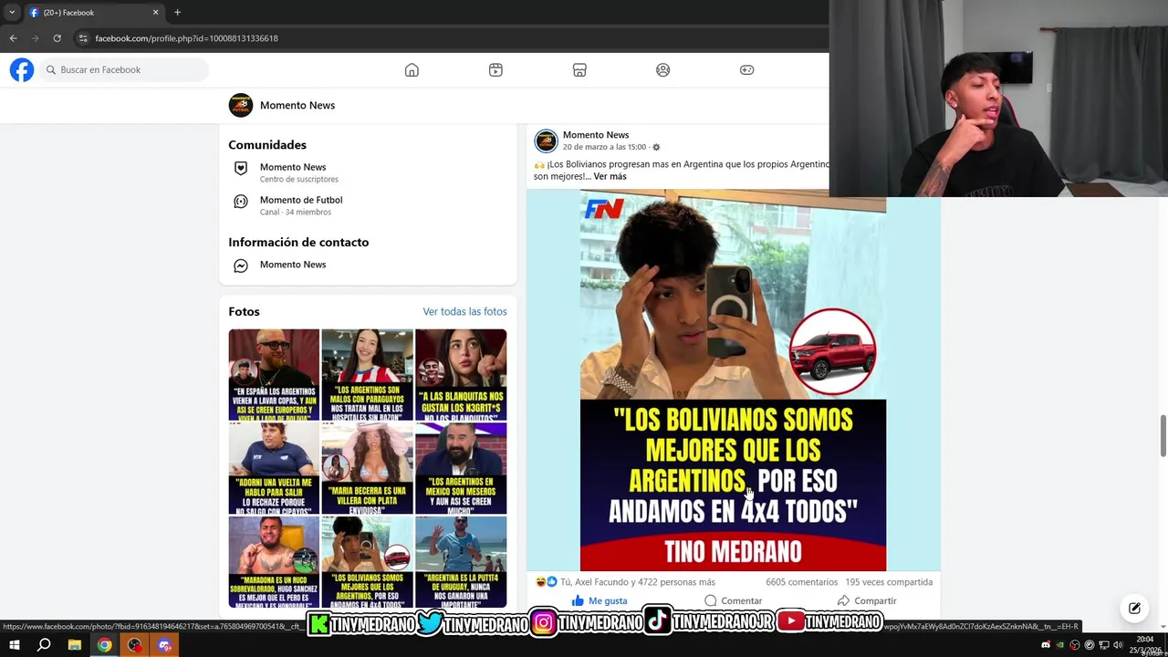Open photo 'En España los argentinos'
Image resolution: width=1168 pixels, height=657 pixels.
[x=274, y=375]
